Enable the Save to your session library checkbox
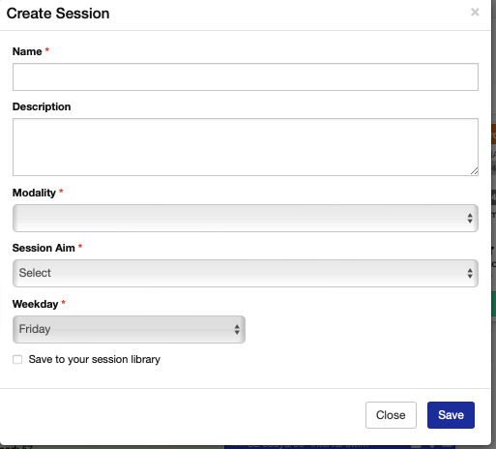496x449 pixels. pos(17,359)
